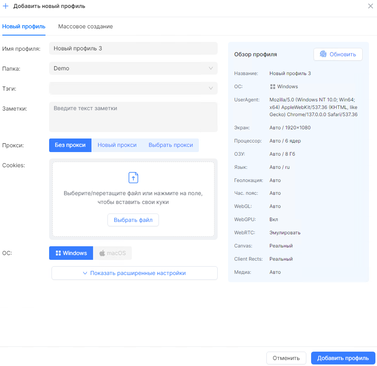Click the fingerprint icon on the Обновить button

pos(324,54)
